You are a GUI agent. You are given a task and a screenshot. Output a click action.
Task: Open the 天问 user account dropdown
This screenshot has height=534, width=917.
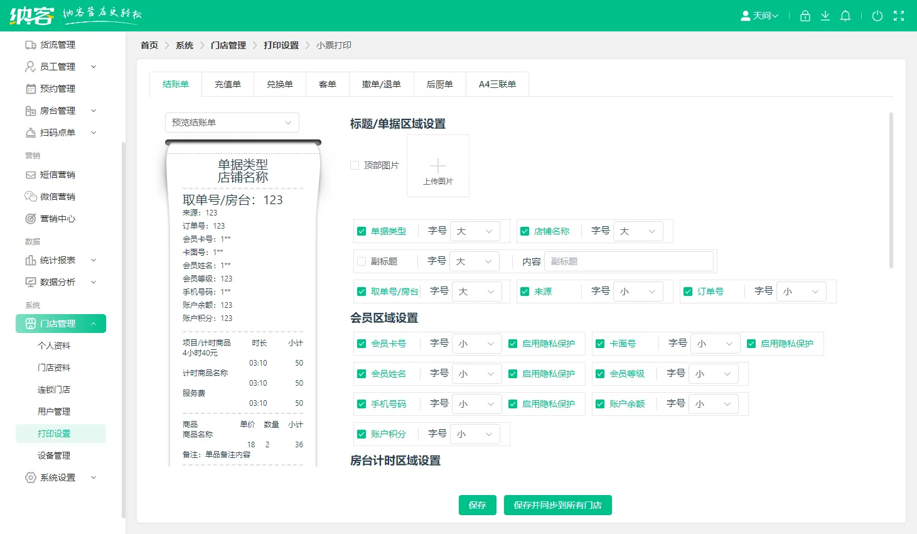click(x=759, y=16)
